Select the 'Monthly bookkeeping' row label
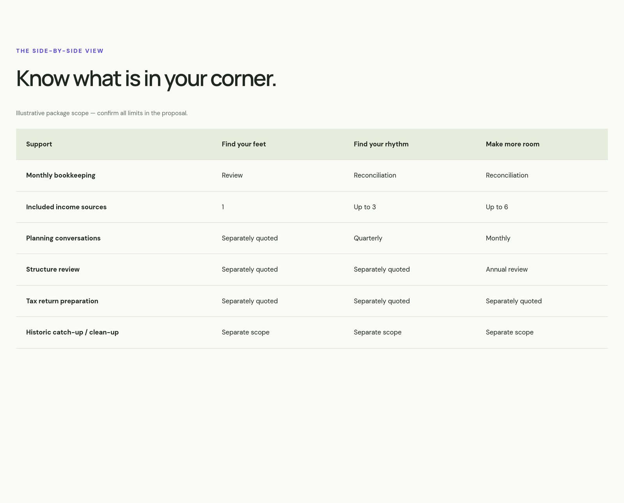The height and width of the screenshot is (503, 624). [60, 175]
